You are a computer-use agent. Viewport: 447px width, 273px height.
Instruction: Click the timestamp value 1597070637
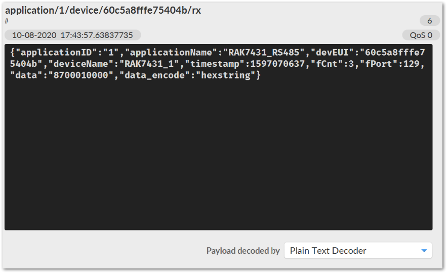(277, 64)
